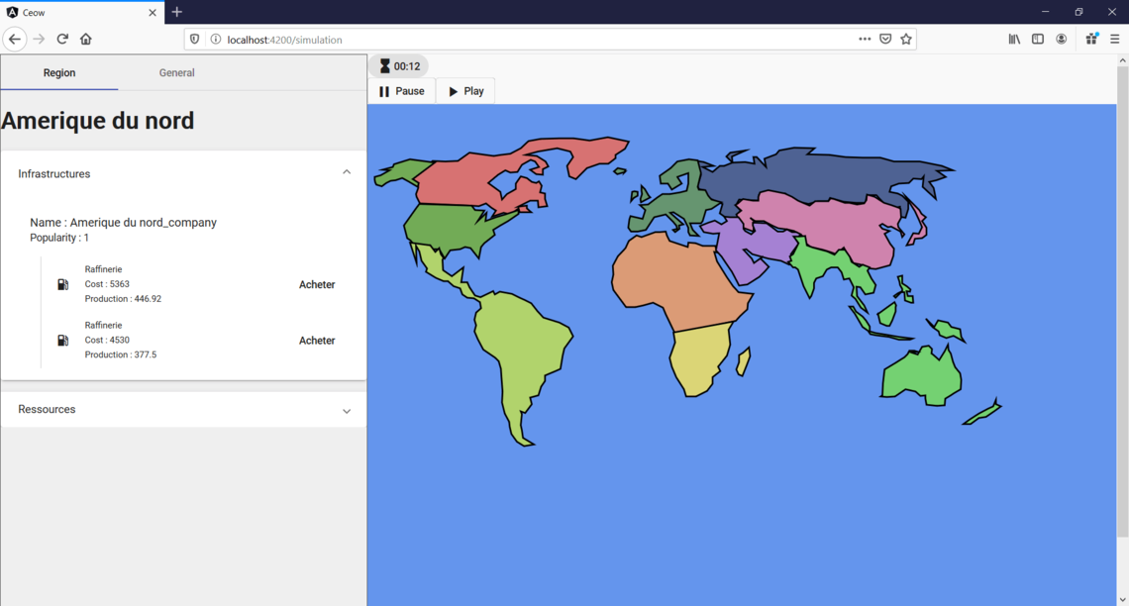Viewport: 1129px width, 606px height.
Task: Expand the Ressources panel
Action: click(x=347, y=410)
